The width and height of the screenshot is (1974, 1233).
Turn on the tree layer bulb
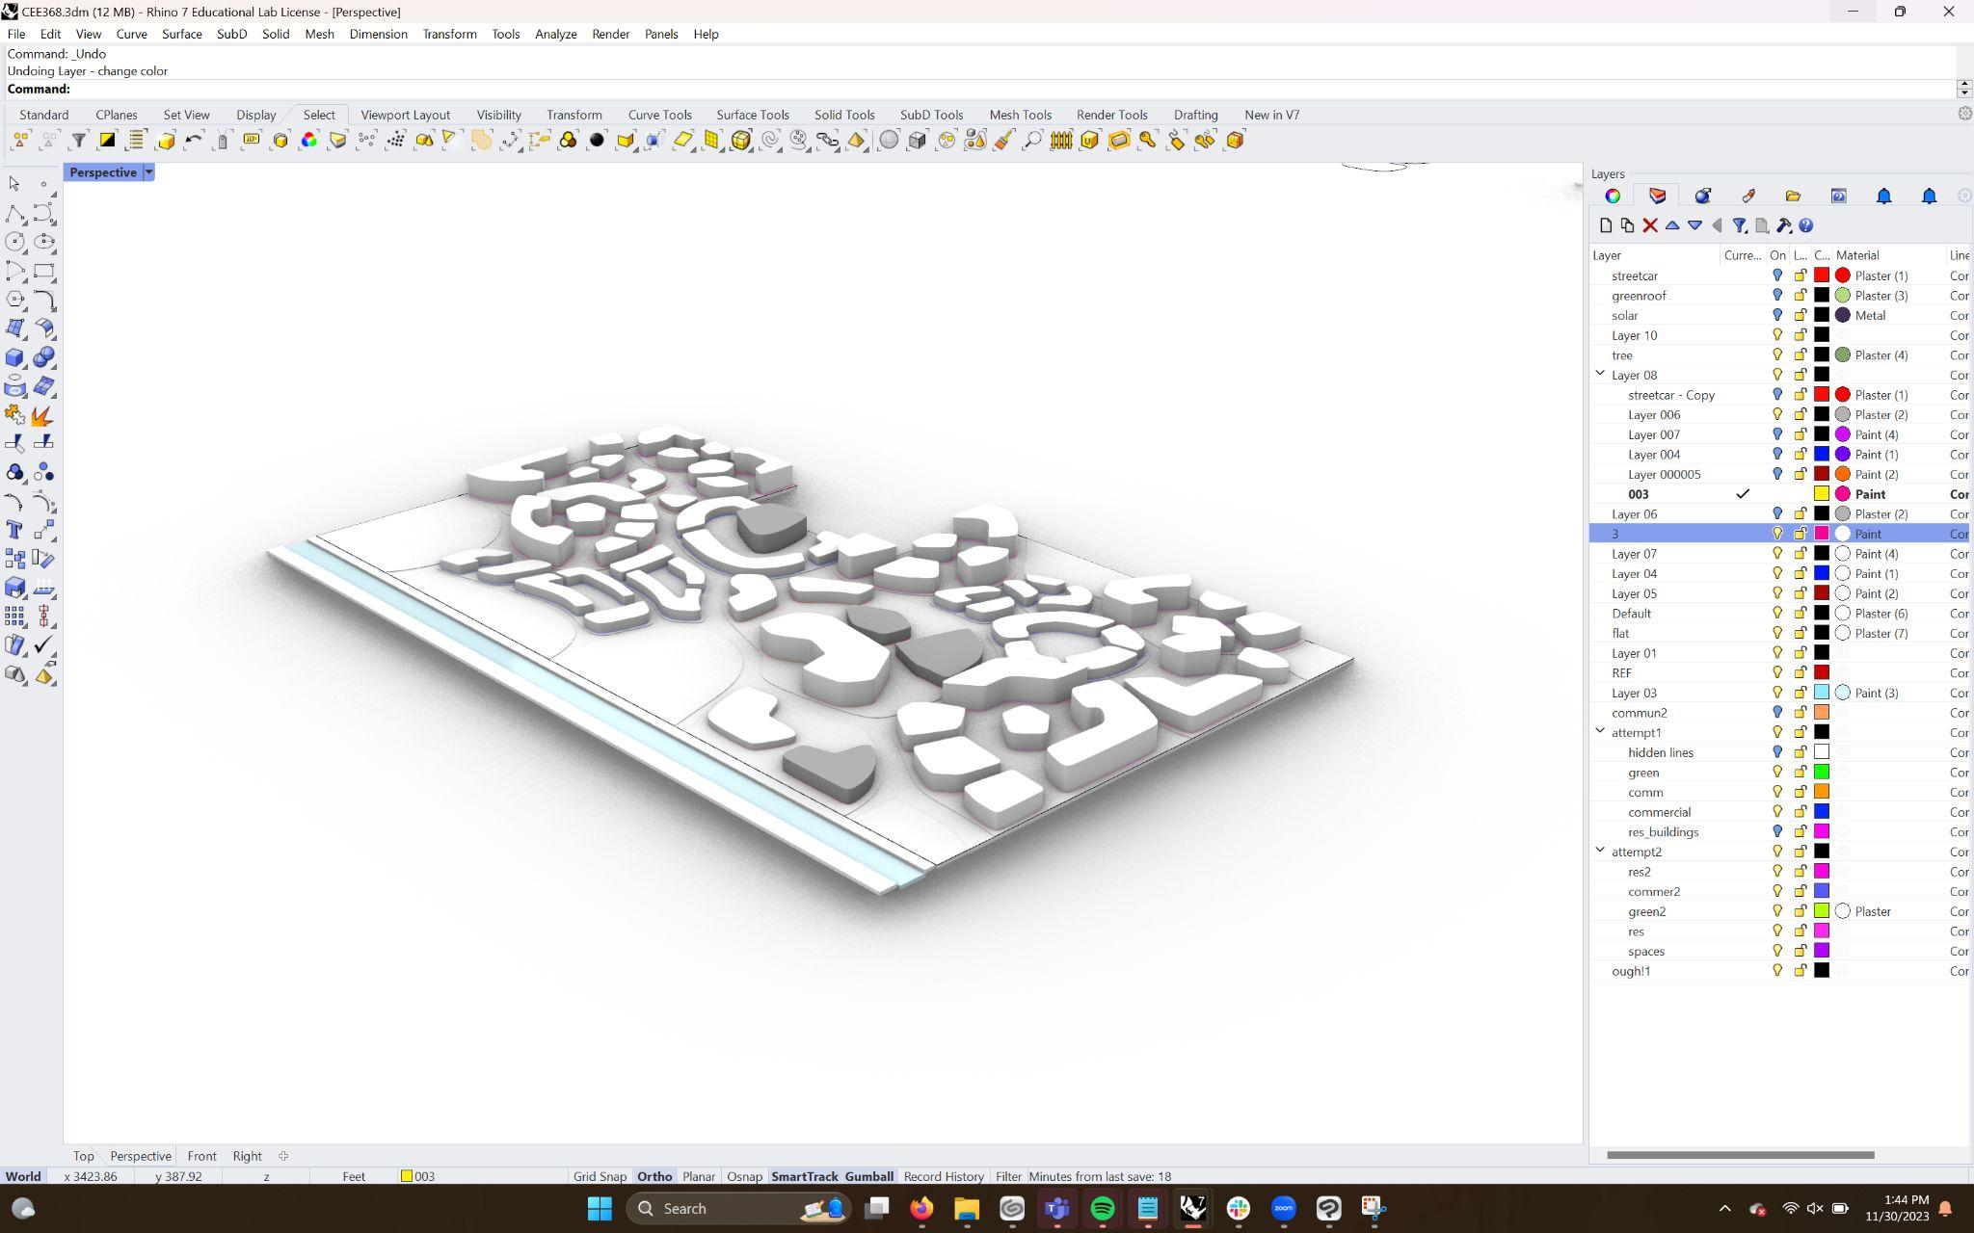[x=1776, y=355]
